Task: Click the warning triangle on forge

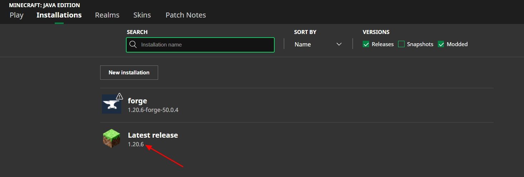Action: click(x=119, y=96)
